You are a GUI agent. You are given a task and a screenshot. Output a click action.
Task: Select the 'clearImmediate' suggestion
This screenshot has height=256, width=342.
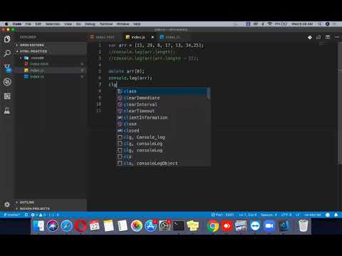[162, 98]
